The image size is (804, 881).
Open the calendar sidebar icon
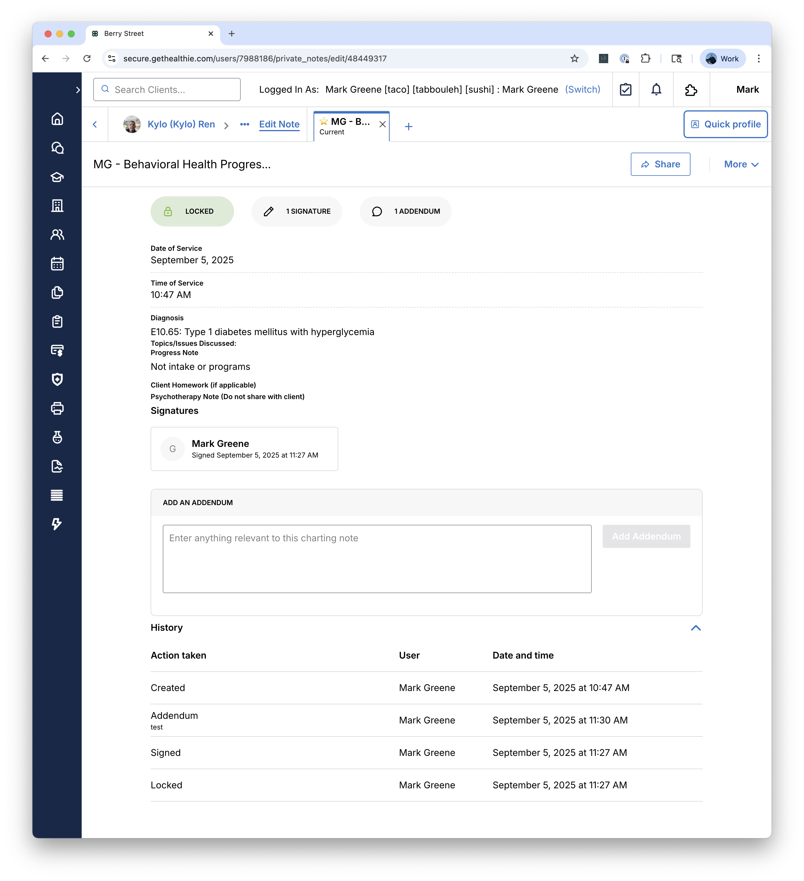pos(57,264)
